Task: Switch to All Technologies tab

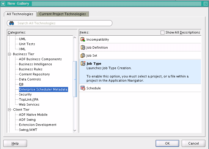Action: point(20,14)
